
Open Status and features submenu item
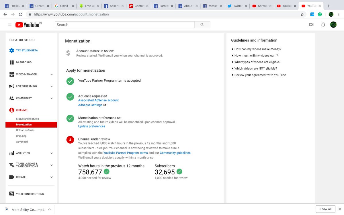click(x=28, y=119)
